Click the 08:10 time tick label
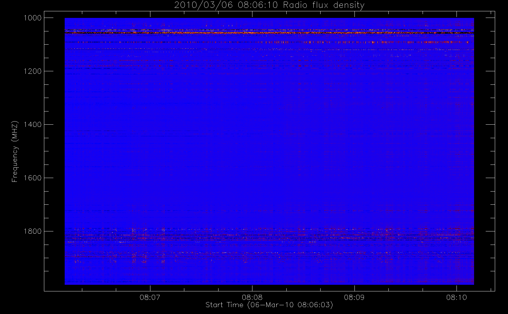Image resolution: width=508 pixels, height=314 pixels. 457,297
